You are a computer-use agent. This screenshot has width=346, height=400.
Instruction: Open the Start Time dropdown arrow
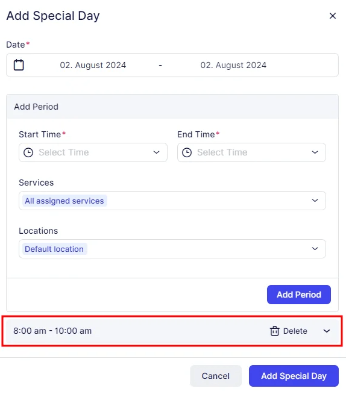point(156,152)
